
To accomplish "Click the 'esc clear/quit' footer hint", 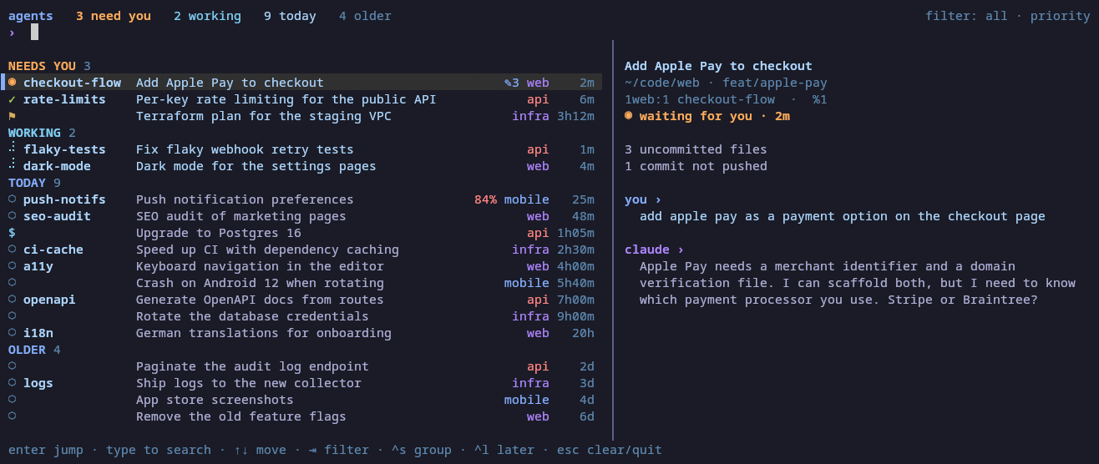I will coord(610,450).
